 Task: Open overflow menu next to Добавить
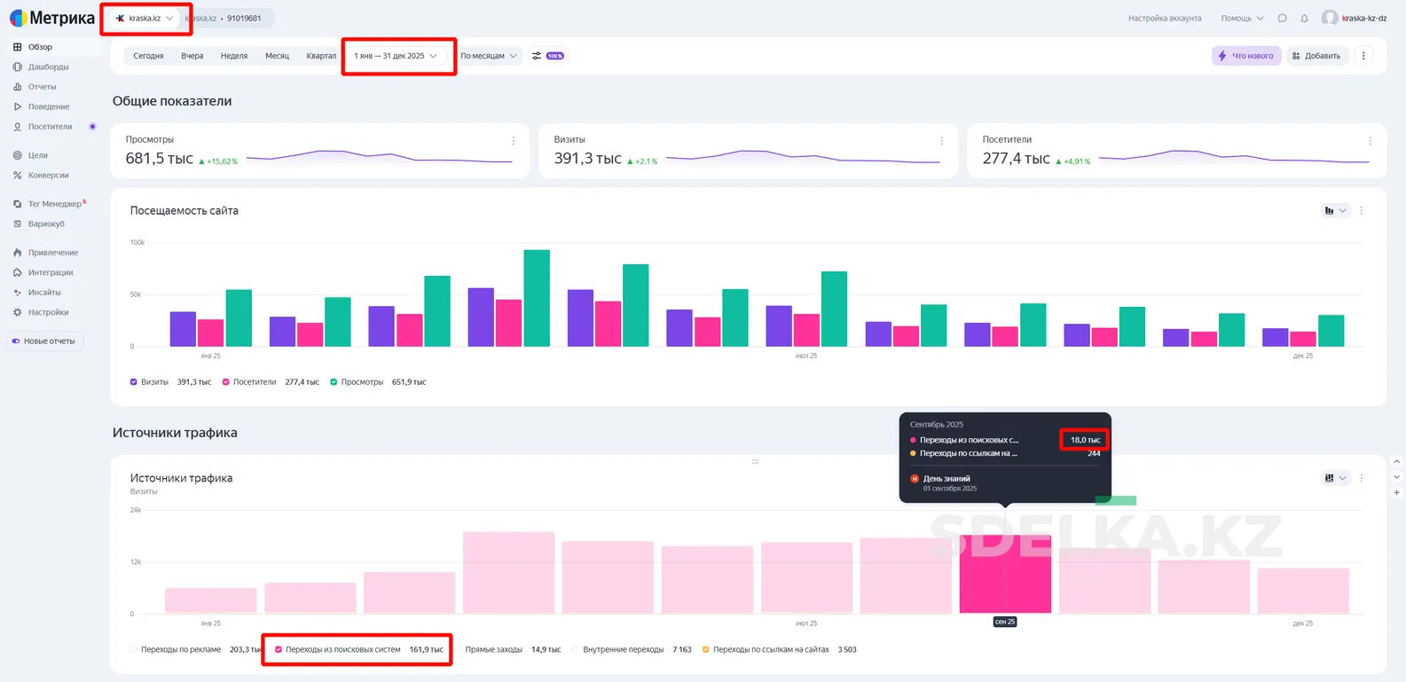tap(1363, 56)
